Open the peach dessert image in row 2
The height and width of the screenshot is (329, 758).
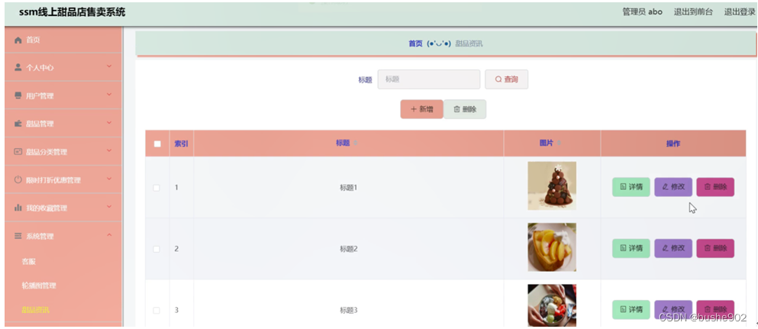point(552,247)
